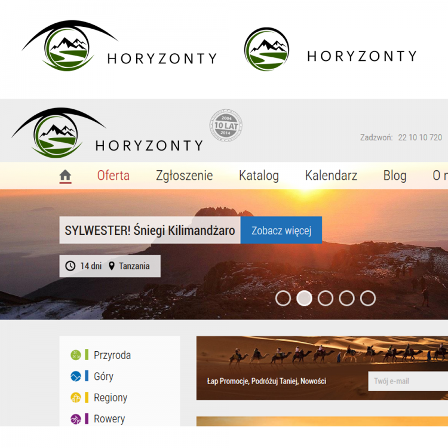This screenshot has height=448, width=448.
Task: Open SYLWESTER! Śniegi Kilimandżaro banner title
Action: click(150, 231)
